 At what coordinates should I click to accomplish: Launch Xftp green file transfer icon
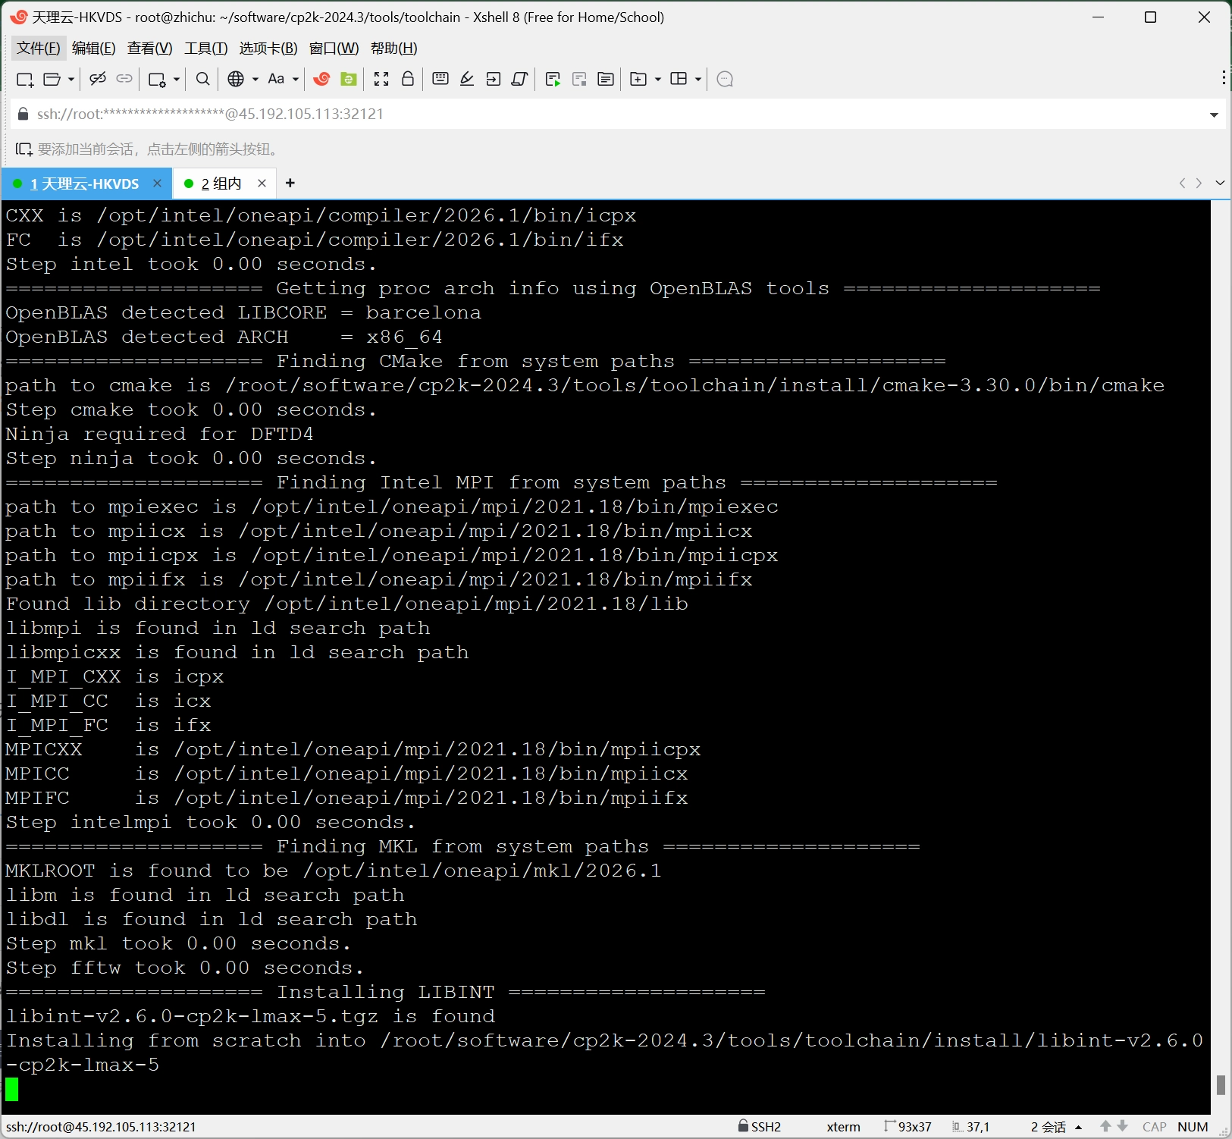coord(349,79)
